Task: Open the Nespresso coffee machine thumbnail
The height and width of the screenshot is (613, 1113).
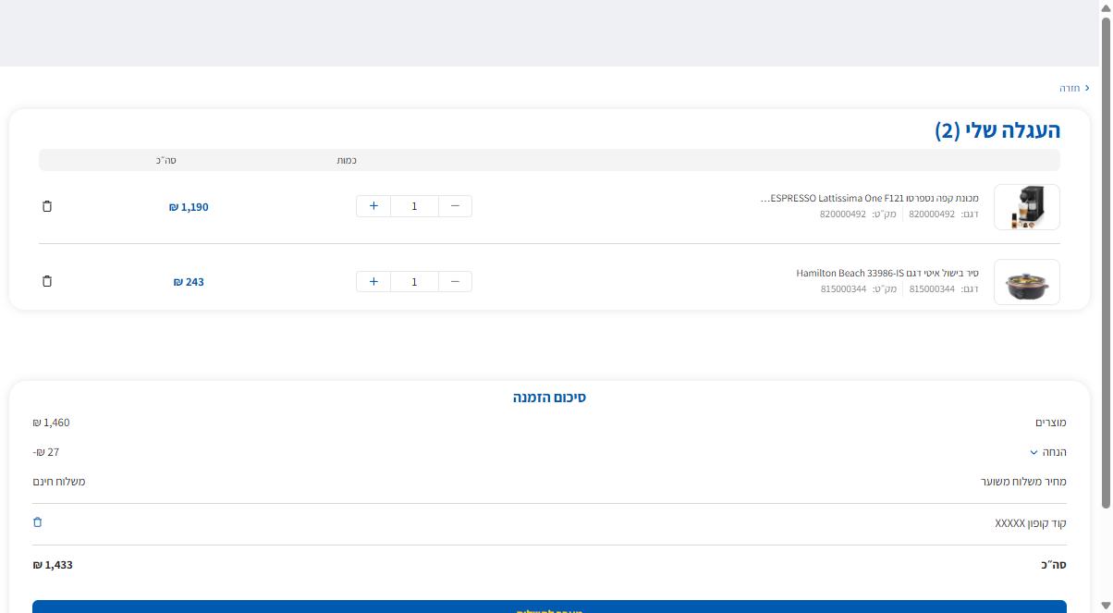Action: tap(1026, 207)
